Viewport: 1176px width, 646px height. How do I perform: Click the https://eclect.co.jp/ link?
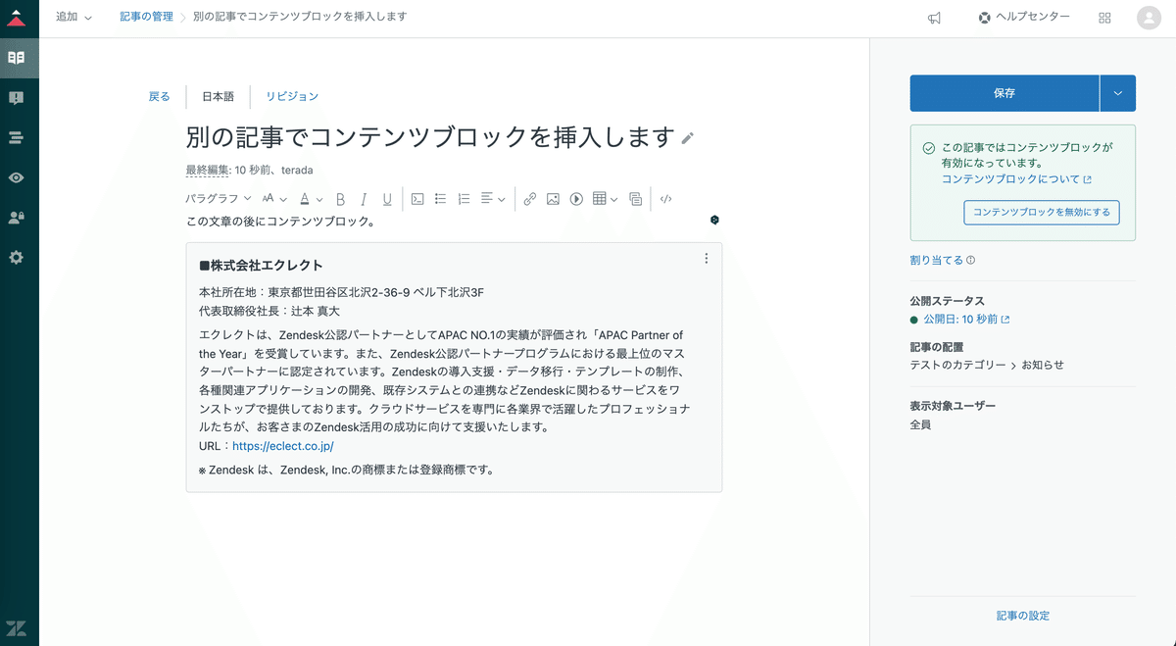click(283, 446)
